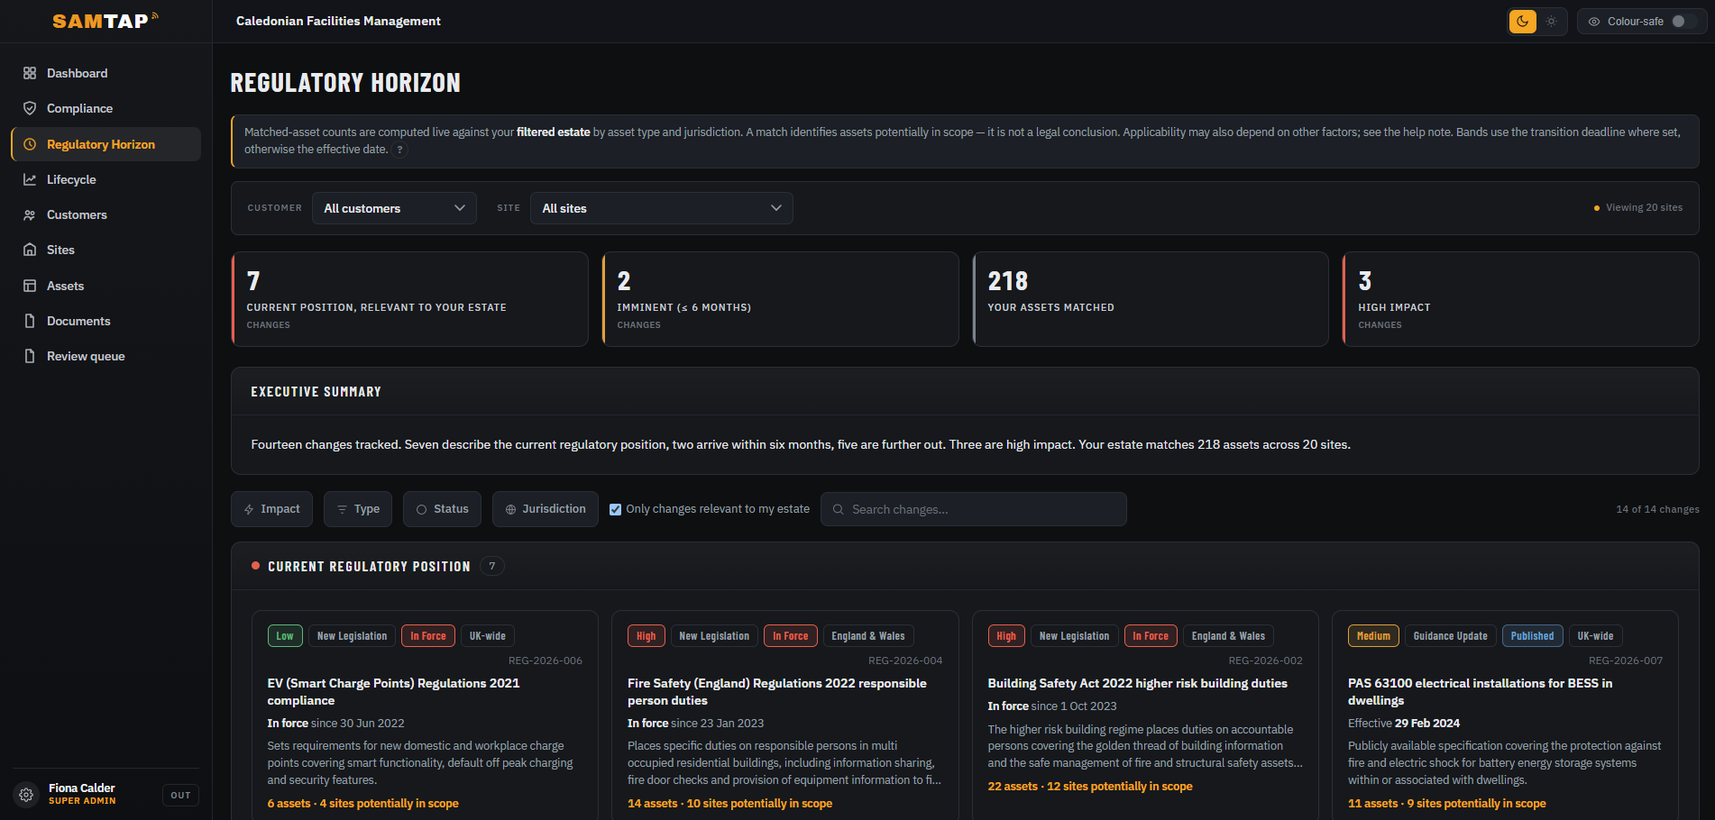Image resolution: width=1715 pixels, height=820 pixels.
Task: Click the Guidance Update tag
Action: click(x=1450, y=636)
